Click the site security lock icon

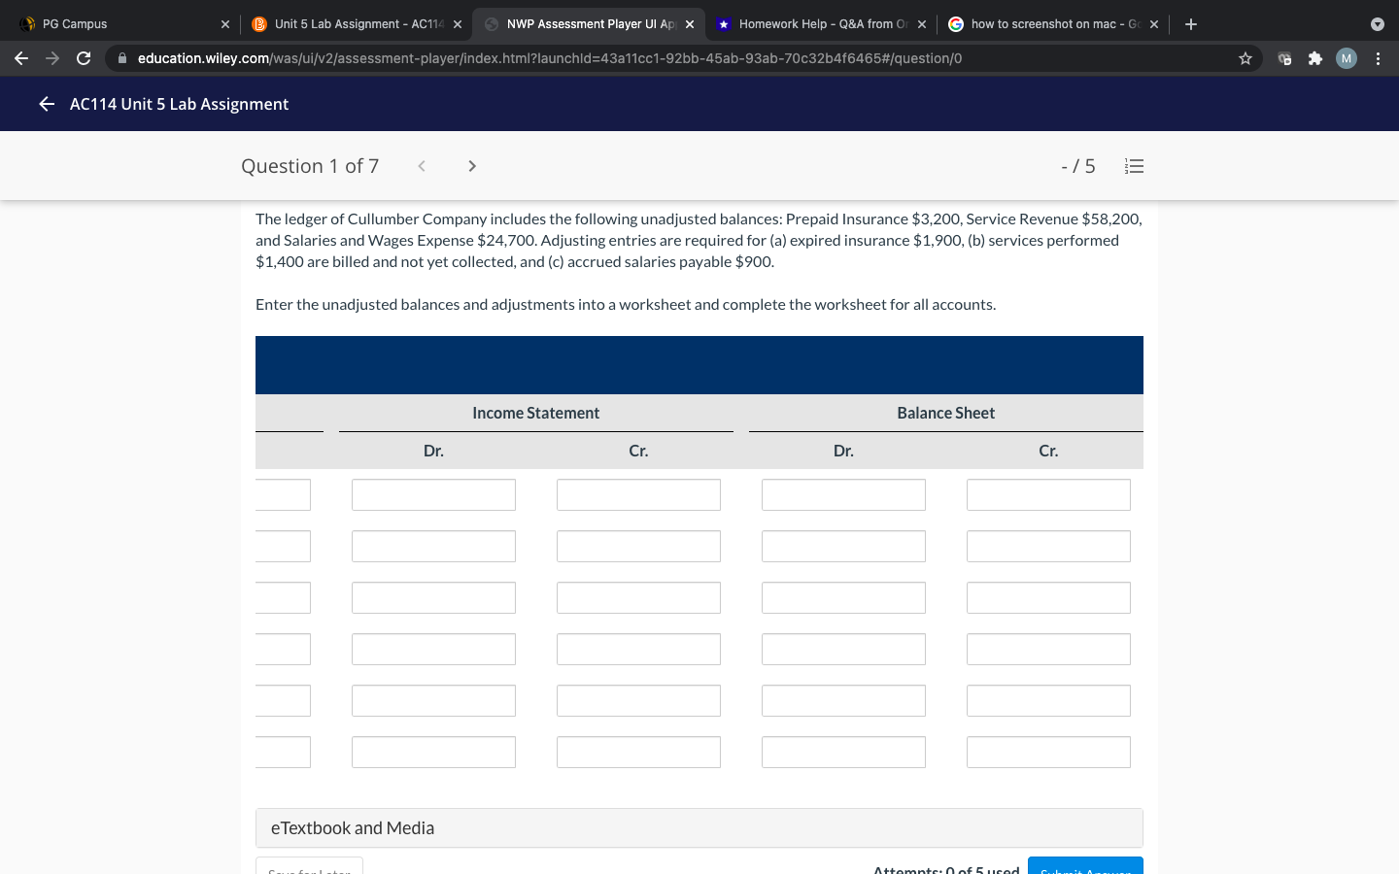[x=122, y=58]
